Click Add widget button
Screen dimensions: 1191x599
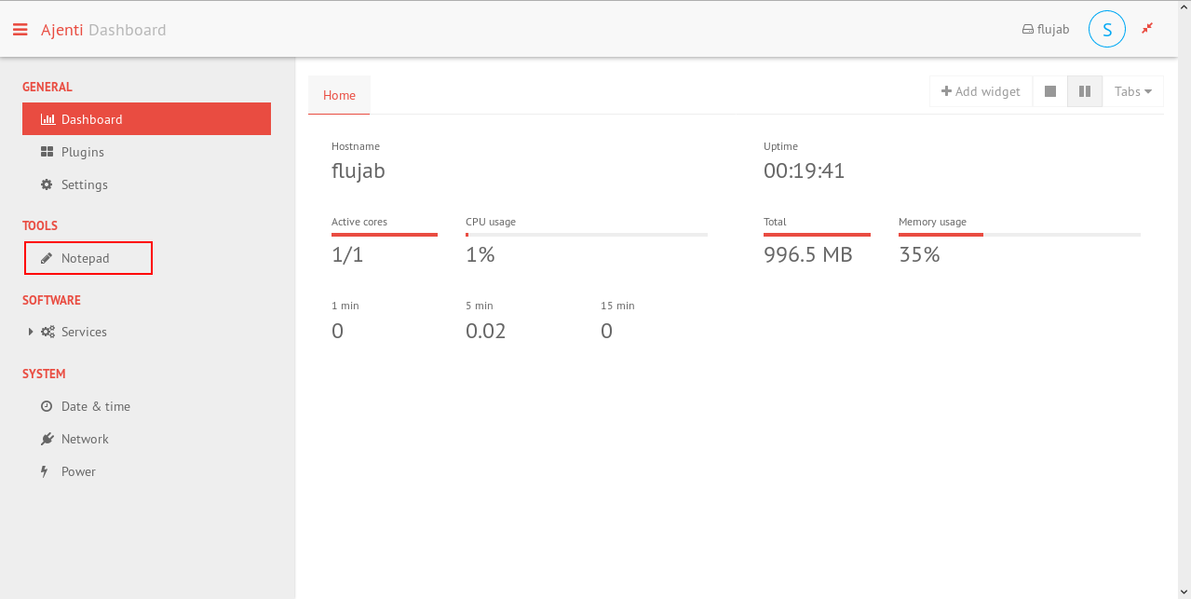pyautogui.click(x=981, y=91)
